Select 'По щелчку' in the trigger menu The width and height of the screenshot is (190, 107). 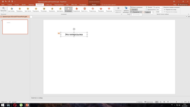136,12
